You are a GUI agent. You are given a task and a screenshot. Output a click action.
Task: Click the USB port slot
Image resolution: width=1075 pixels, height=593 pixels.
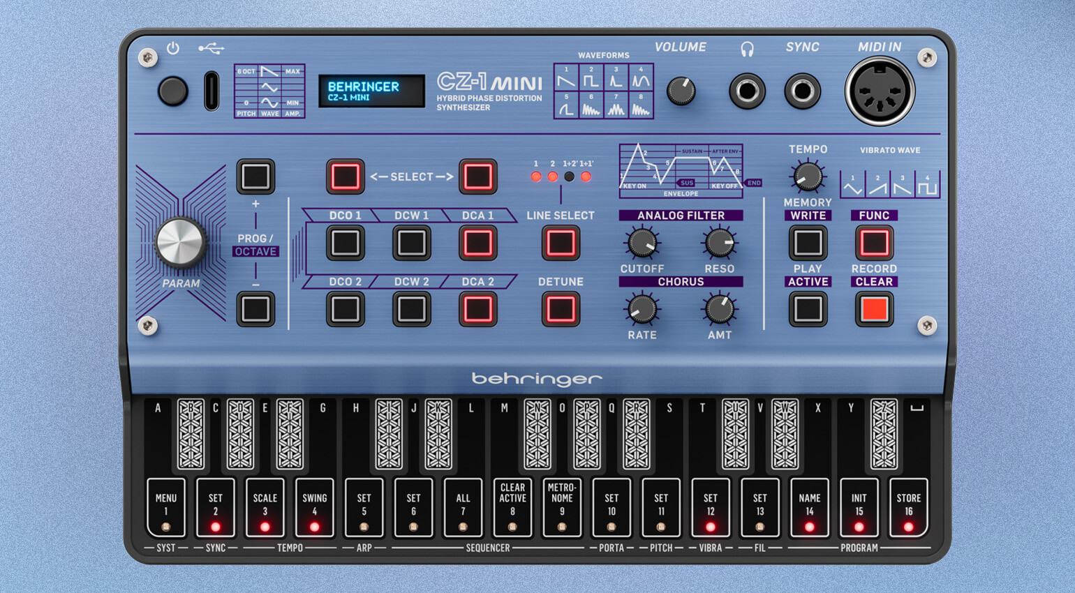[211, 91]
